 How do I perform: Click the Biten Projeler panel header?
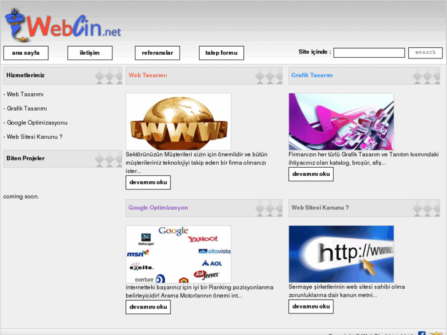pyautogui.click(x=63, y=159)
